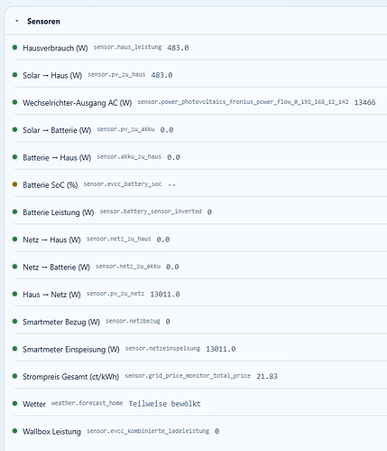Click the long fronius power_flow entity id
The height and width of the screenshot is (451, 387).
pos(243,102)
